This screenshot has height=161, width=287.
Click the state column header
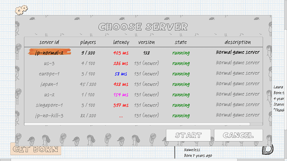[181, 42]
